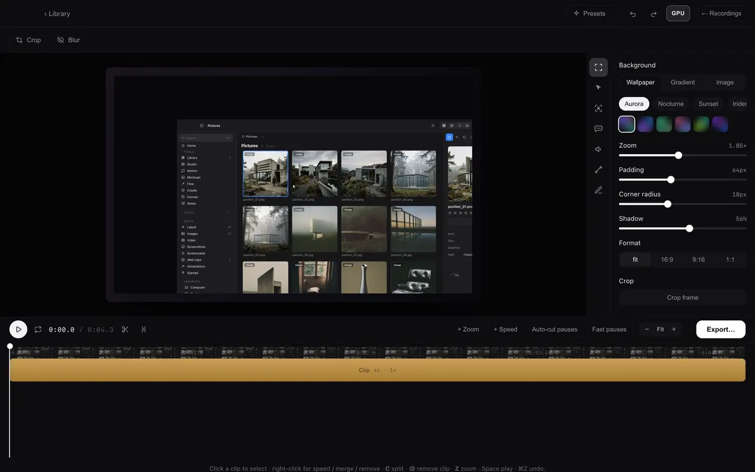The image size is (755, 472).
Task: Choose the fourth pink-purple wallpaper swatch
Action: [683, 124]
